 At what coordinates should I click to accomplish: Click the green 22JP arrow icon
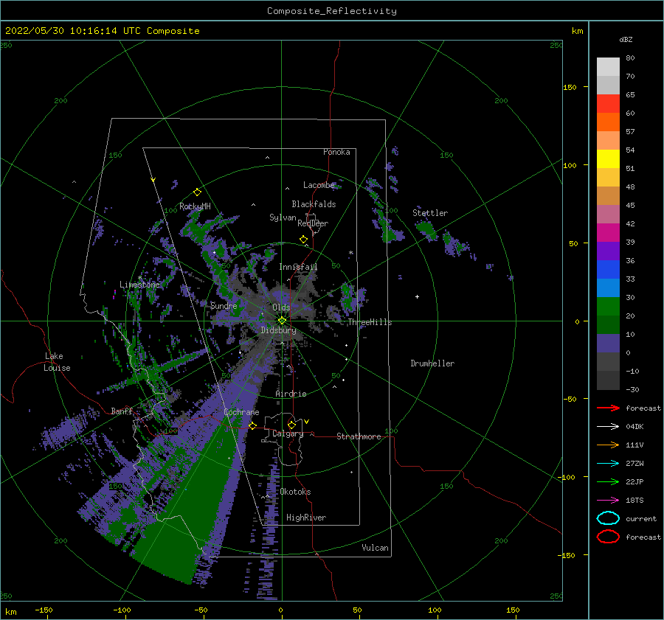coord(608,481)
